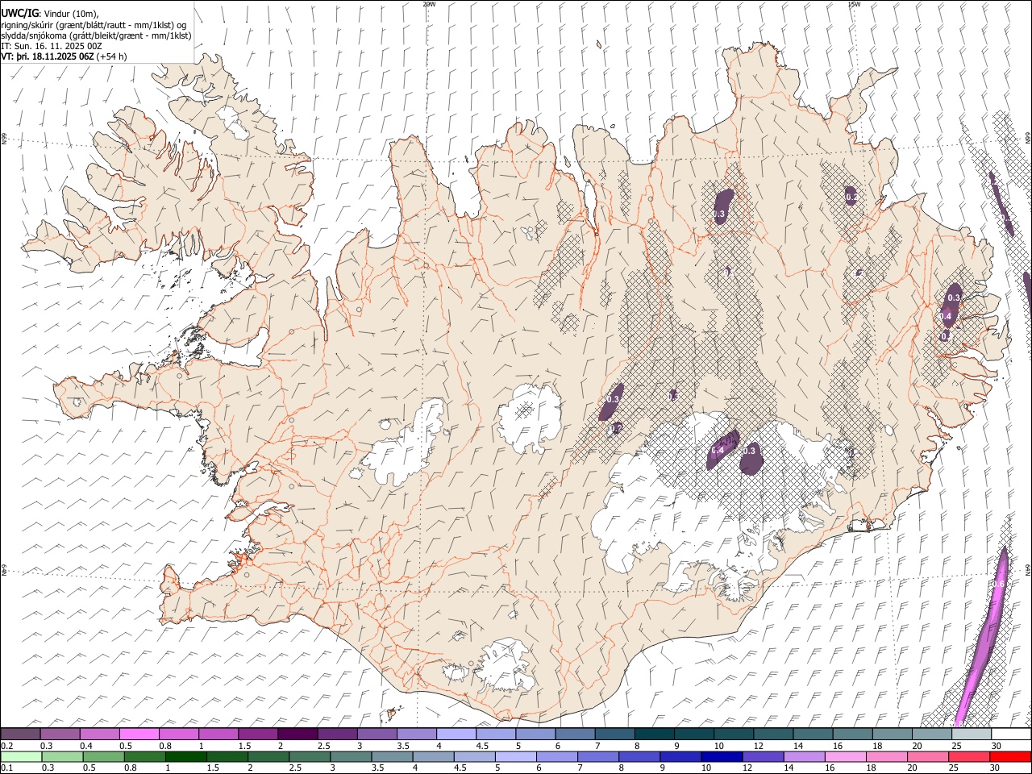Click the UWC/IG title text

20,13
